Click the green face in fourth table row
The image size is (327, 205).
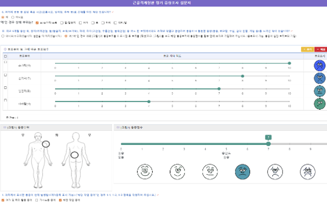319,104
